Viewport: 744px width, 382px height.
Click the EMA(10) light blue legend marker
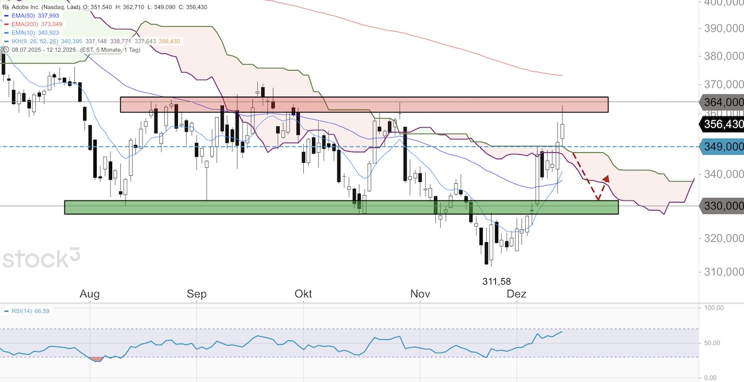click(x=6, y=32)
